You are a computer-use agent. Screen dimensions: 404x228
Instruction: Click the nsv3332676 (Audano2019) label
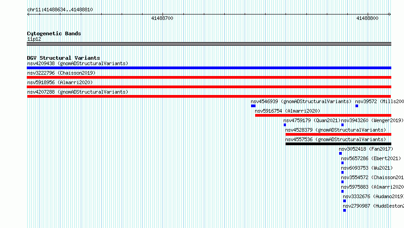373,196
